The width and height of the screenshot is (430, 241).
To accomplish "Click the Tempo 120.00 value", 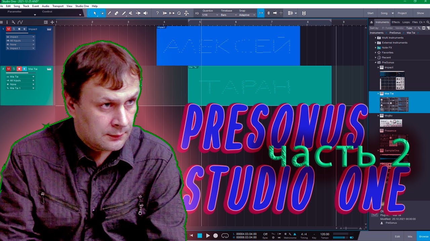I will [325, 234].
